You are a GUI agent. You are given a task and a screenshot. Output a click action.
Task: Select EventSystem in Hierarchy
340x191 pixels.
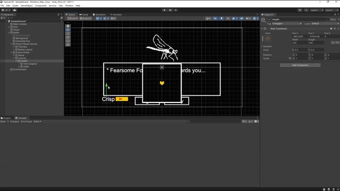[20, 70]
